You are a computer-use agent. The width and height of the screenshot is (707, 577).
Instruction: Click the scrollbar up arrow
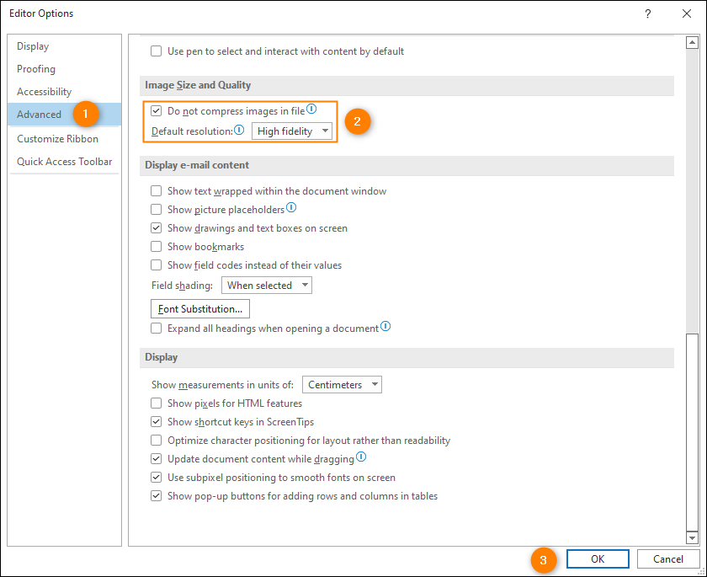pos(693,40)
